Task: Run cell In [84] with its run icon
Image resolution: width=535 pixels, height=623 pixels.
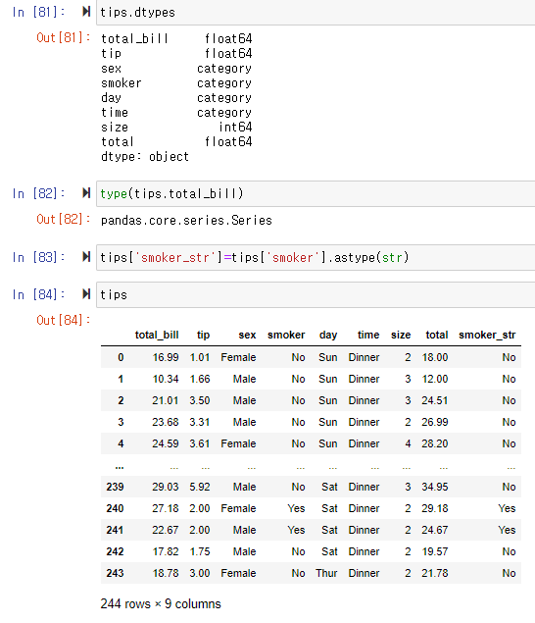Action: click(x=86, y=294)
